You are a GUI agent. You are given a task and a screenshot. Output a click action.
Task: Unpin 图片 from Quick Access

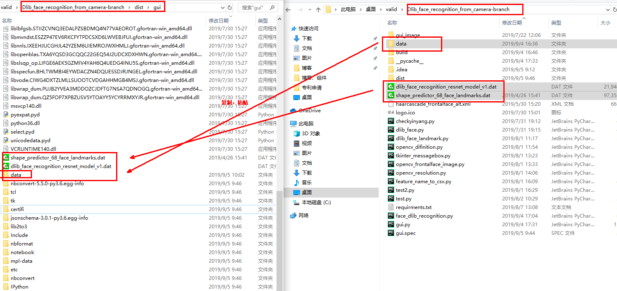pos(375,58)
